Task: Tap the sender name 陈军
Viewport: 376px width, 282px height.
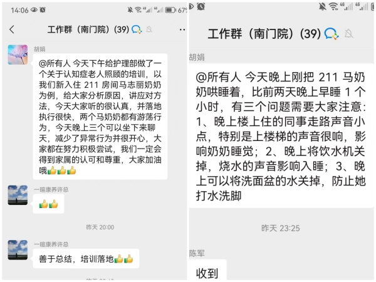Action: [197, 253]
